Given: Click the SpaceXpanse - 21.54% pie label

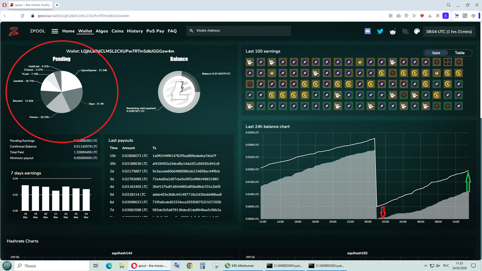Looking at the screenshot, I should tap(94, 70).
